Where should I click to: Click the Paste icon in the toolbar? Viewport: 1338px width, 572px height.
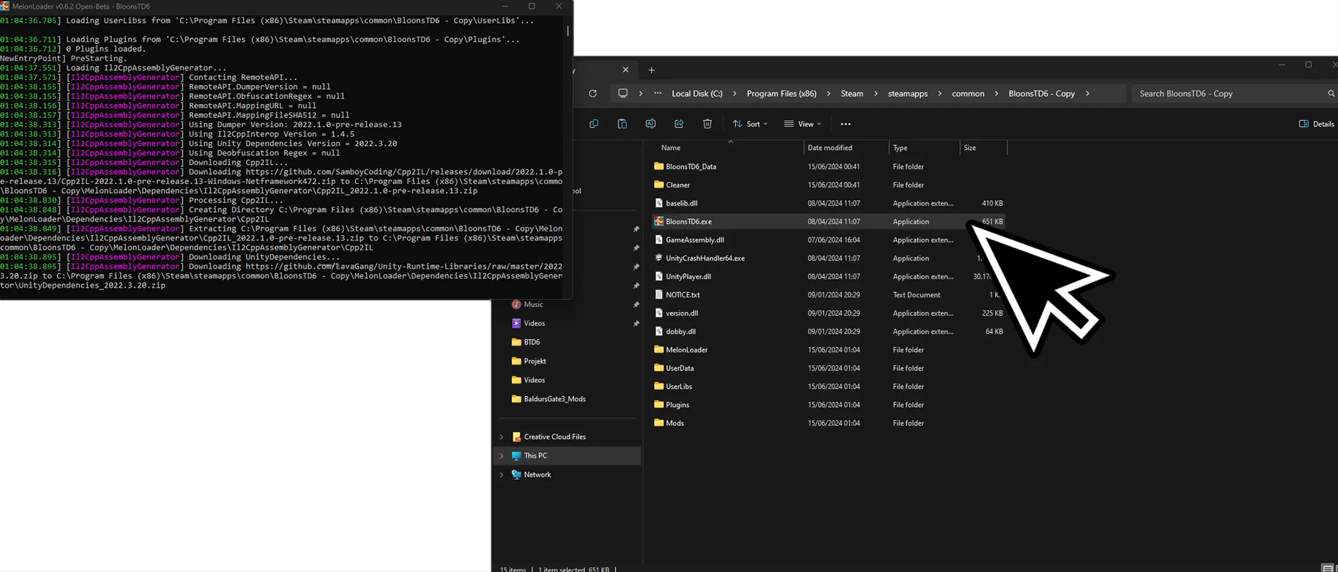tap(622, 124)
